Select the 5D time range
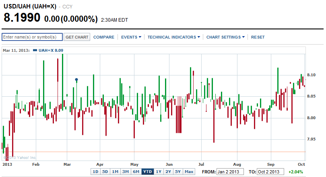326x177 pixels. coord(105,172)
